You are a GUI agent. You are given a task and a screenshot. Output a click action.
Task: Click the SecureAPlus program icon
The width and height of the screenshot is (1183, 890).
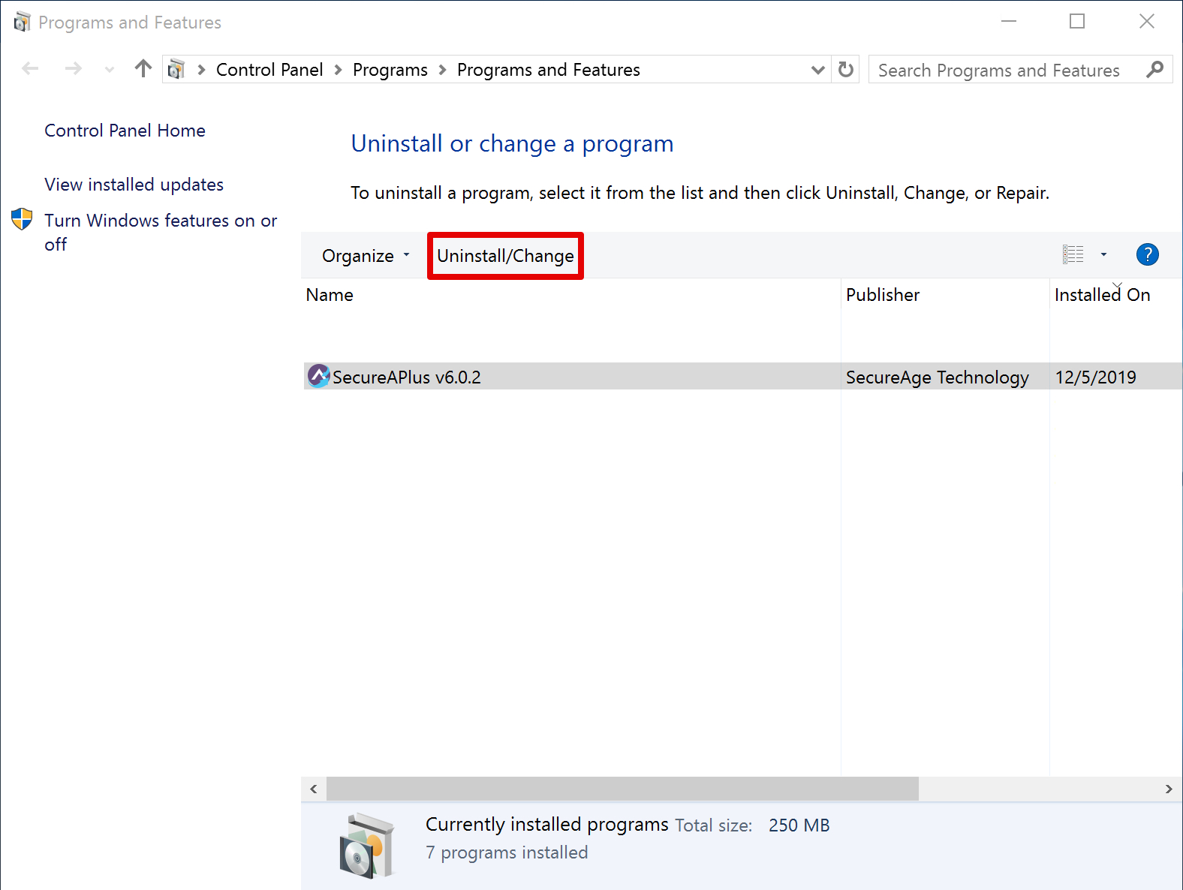[319, 376]
